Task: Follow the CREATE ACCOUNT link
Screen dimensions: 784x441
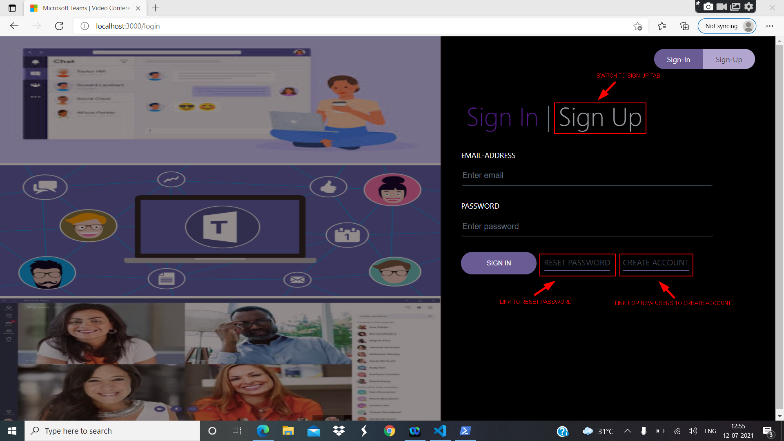Action: [x=655, y=263]
